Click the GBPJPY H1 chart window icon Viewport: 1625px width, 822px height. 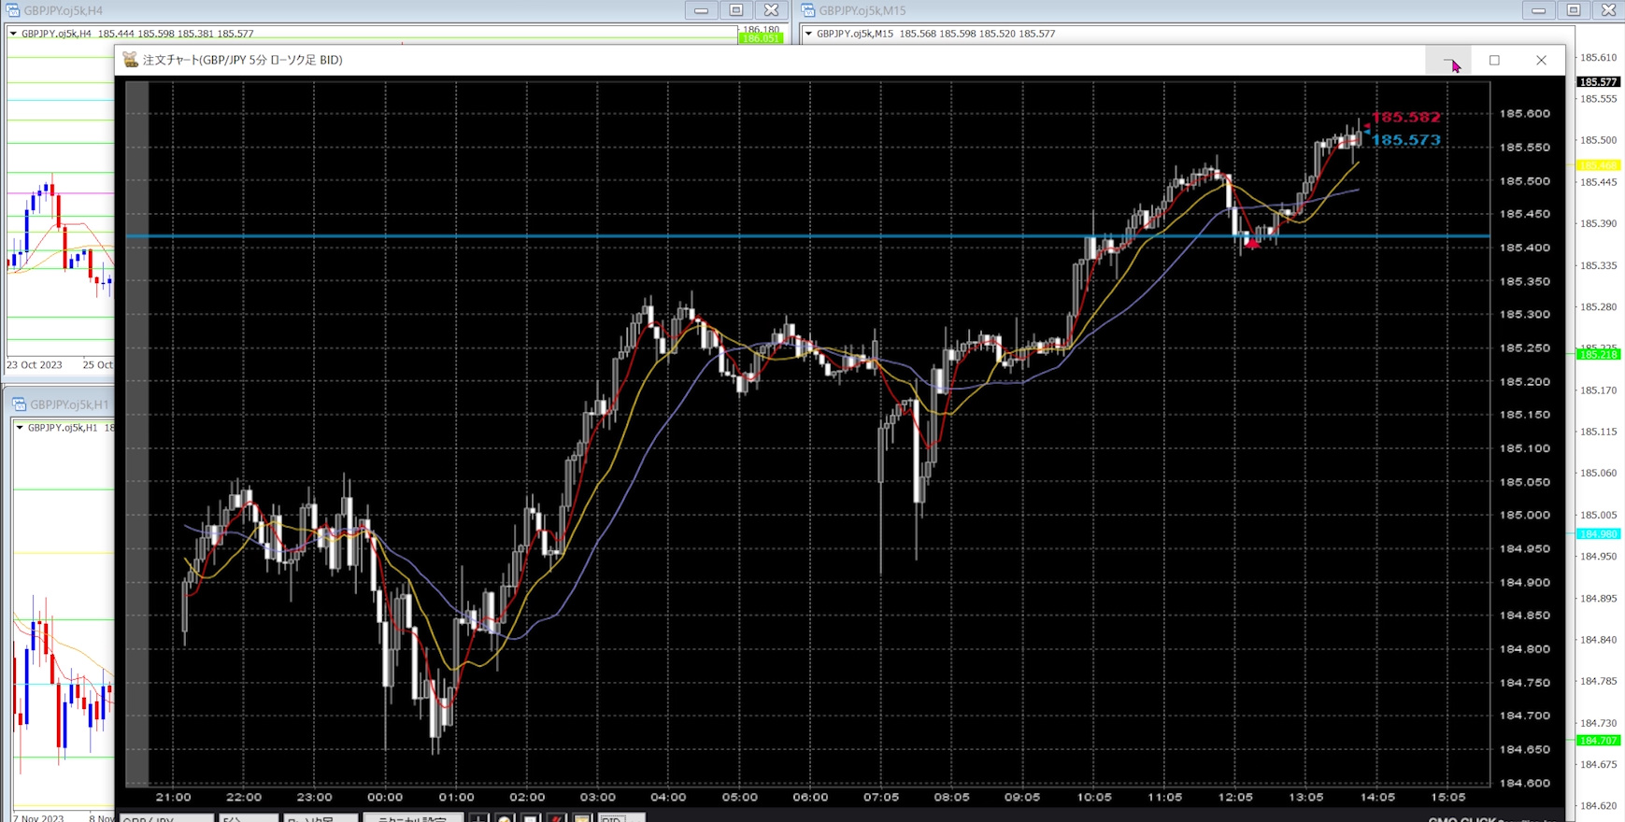(x=19, y=404)
